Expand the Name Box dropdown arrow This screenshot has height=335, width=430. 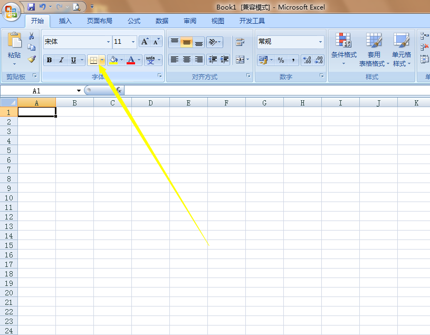(79, 91)
